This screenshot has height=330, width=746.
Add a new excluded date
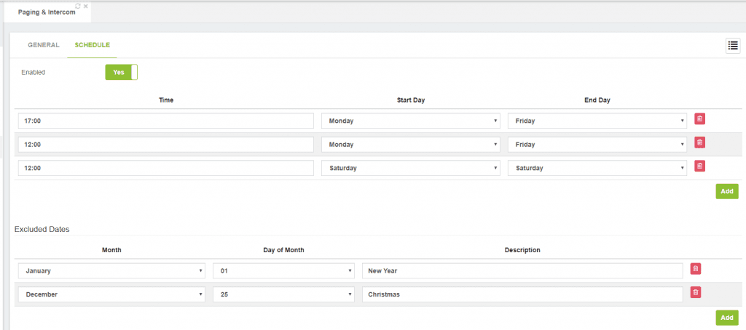pos(727,318)
